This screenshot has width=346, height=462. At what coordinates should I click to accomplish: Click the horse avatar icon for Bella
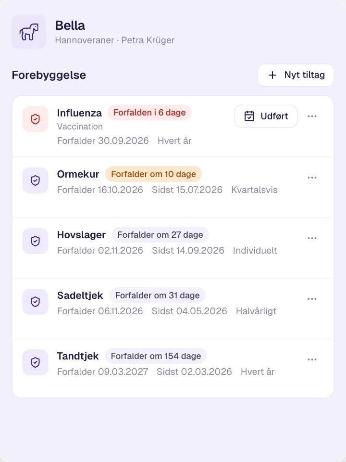point(29,32)
